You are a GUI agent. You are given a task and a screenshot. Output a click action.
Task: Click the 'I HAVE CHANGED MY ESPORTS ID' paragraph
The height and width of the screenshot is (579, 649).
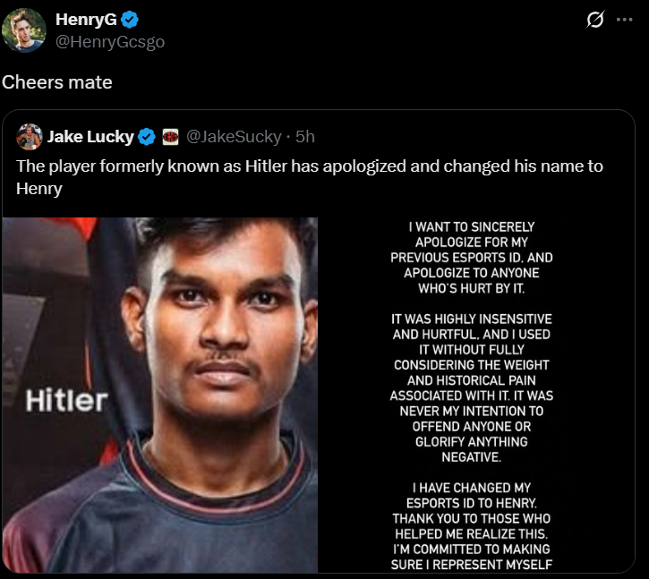(x=472, y=526)
